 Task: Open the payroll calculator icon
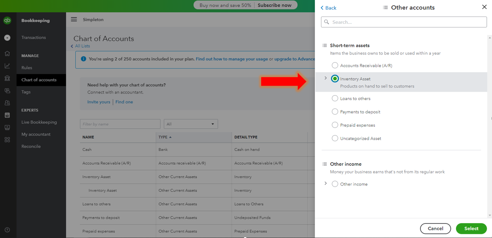tap(7, 115)
